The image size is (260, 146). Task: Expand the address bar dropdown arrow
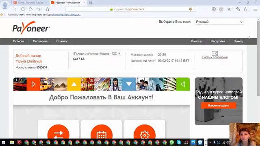pyautogui.click(x=195, y=9)
